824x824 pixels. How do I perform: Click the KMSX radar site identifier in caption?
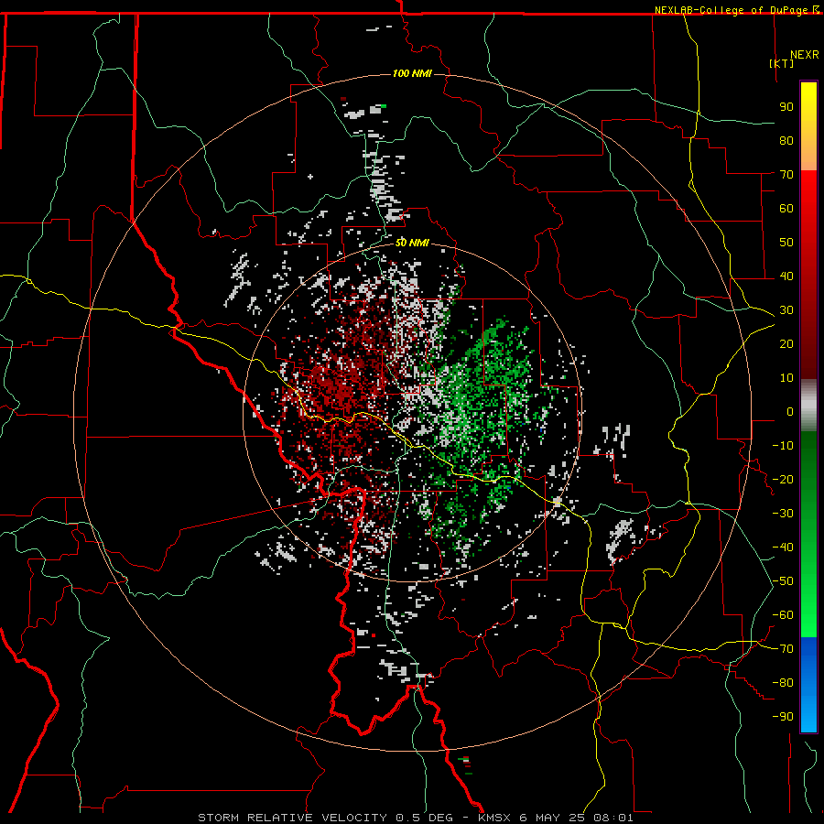tap(494, 818)
